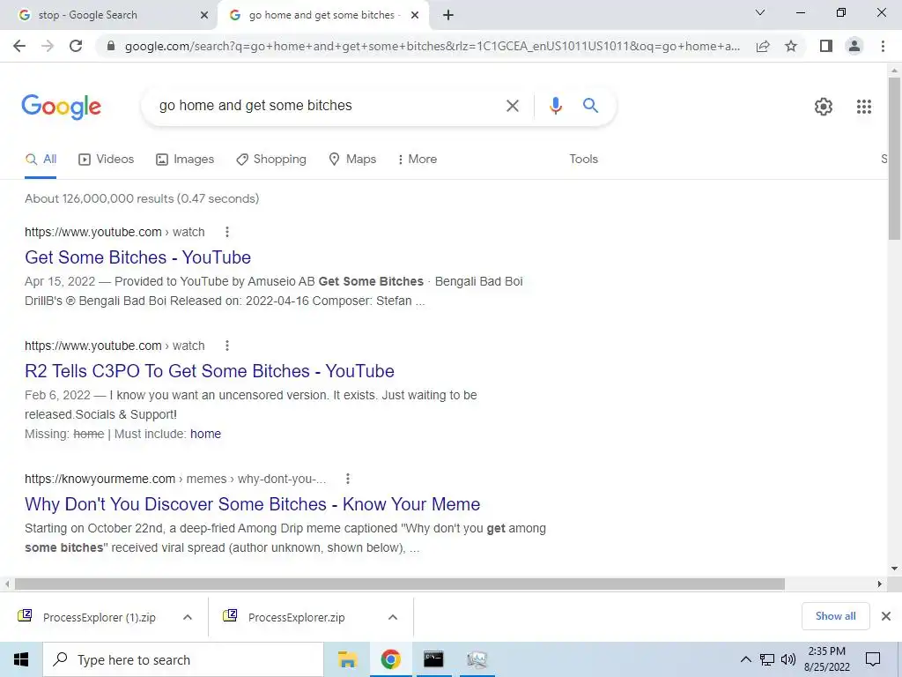
Task: Click the Must include home link
Action: click(205, 434)
